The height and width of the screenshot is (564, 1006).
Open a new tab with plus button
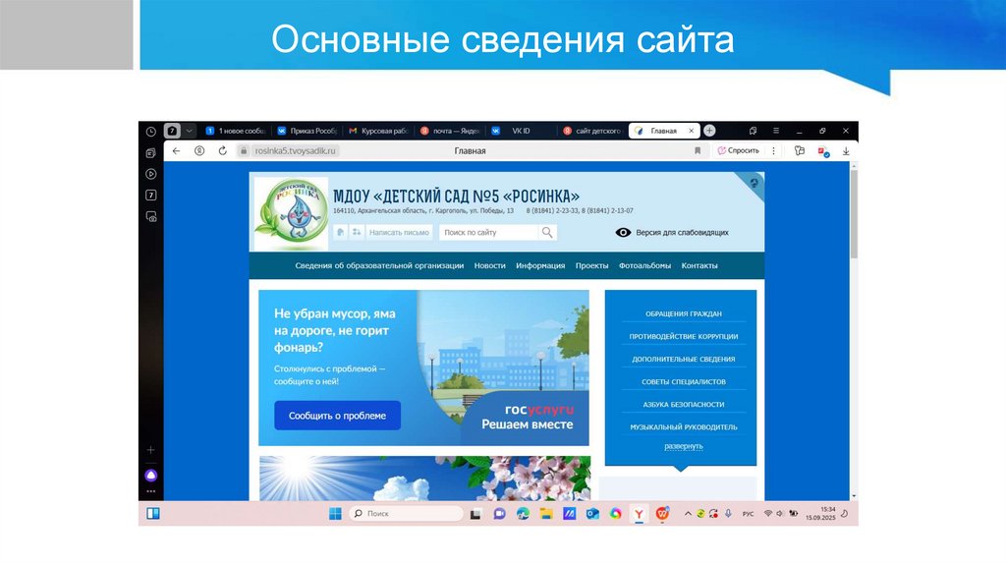[709, 131]
